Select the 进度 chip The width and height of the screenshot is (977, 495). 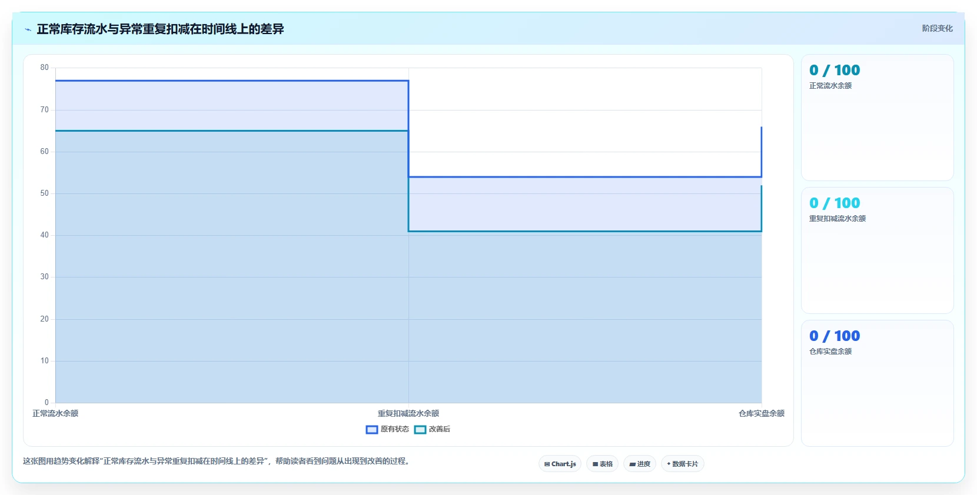click(640, 464)
